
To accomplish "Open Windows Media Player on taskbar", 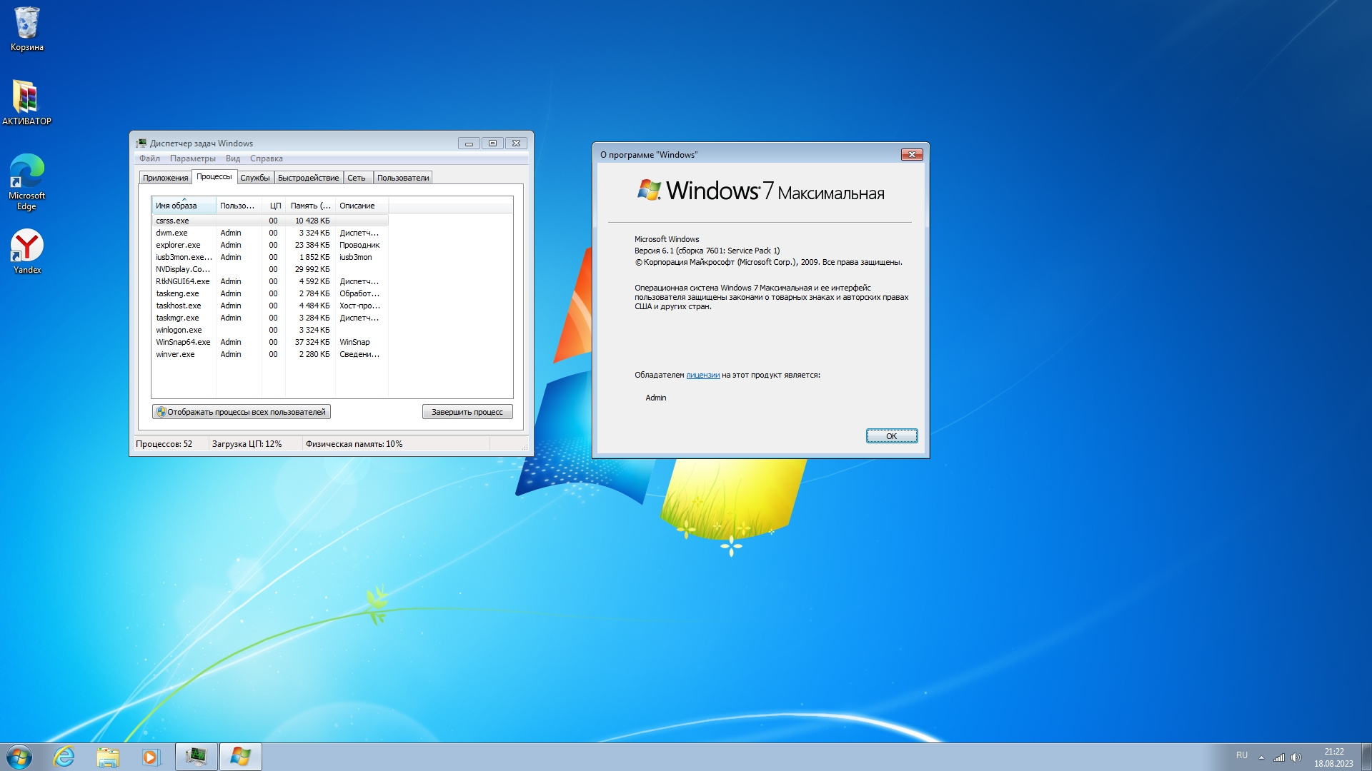I will pyautogui.click(x=151, y=757).
